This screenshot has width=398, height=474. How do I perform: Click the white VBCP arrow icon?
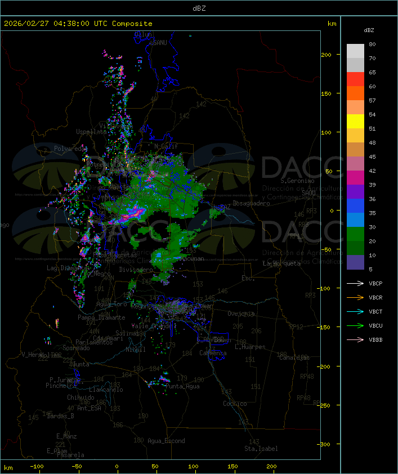355,283
